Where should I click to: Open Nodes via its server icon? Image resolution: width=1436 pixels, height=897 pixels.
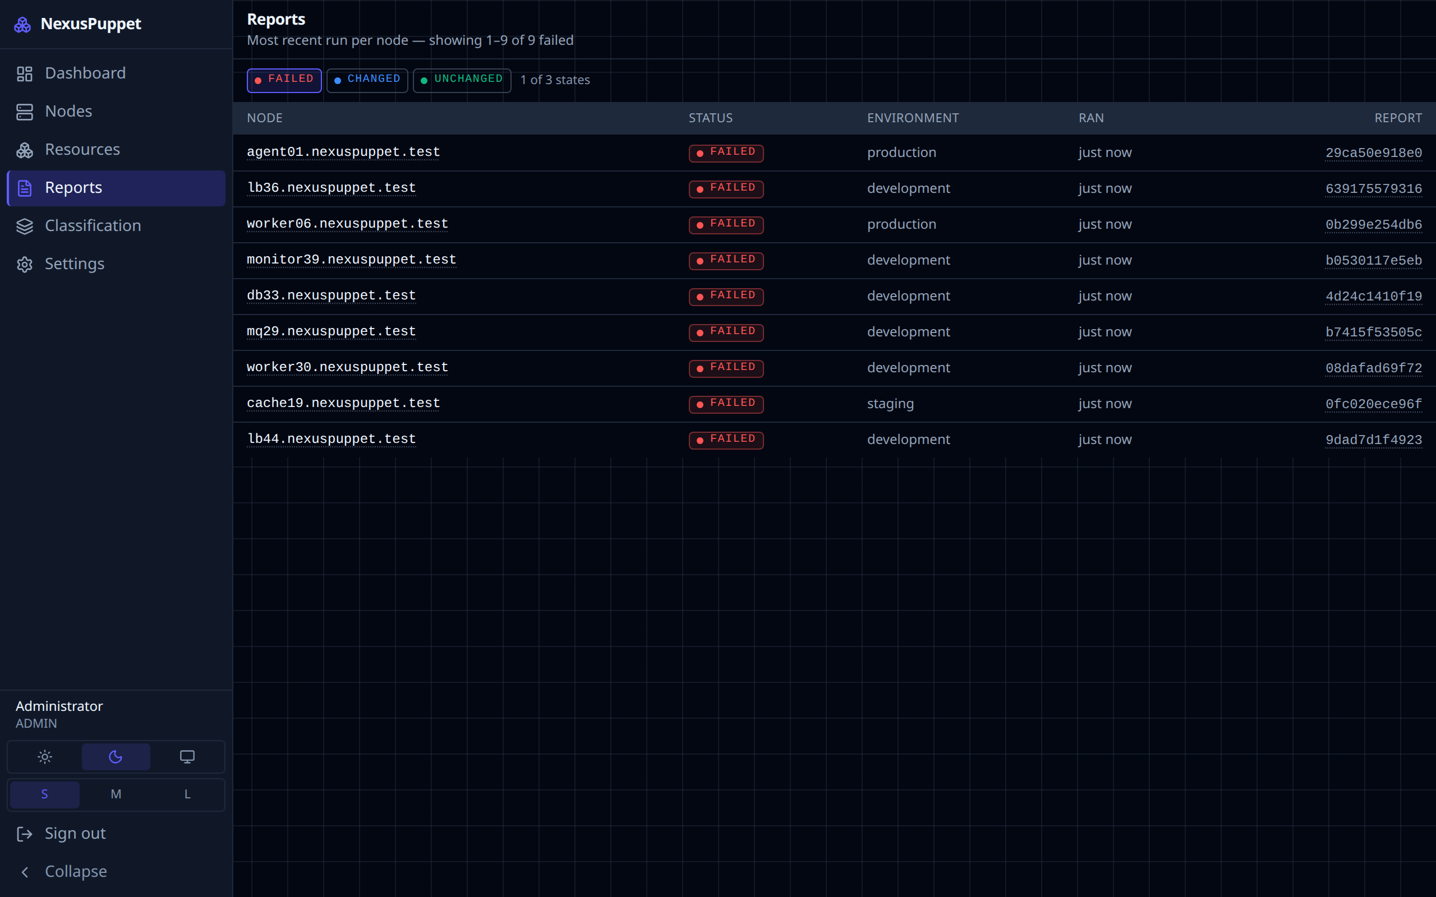(x=24, y=112)
